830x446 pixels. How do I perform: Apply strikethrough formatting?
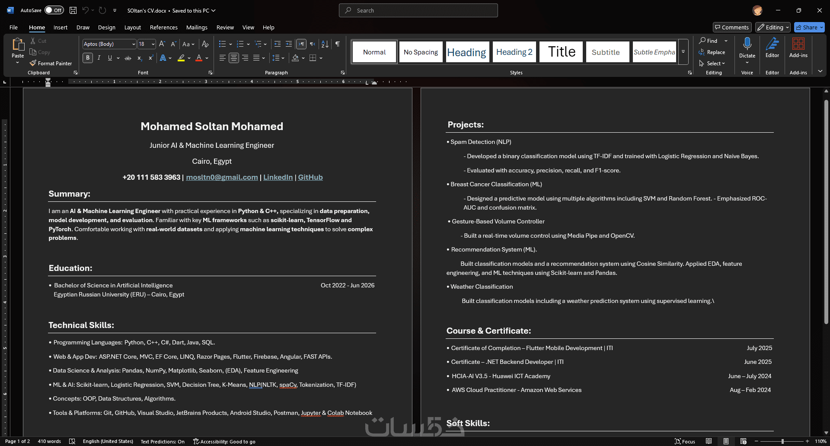pyautogui.click(x=128, y=58)
